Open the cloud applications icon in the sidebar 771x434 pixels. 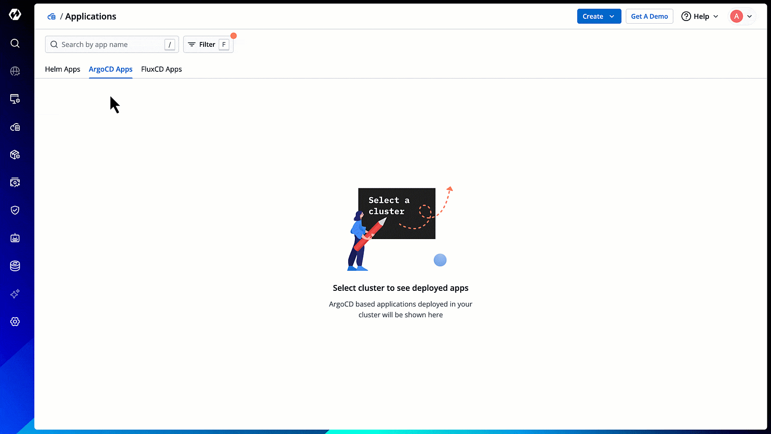pyautogui.click(x=15, y=127)
